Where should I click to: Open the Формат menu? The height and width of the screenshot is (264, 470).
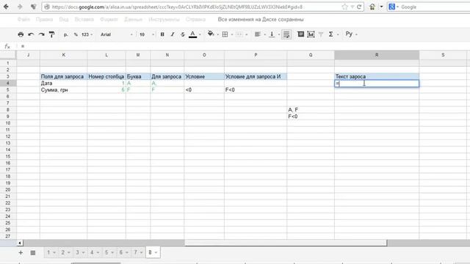coord(109,20)
